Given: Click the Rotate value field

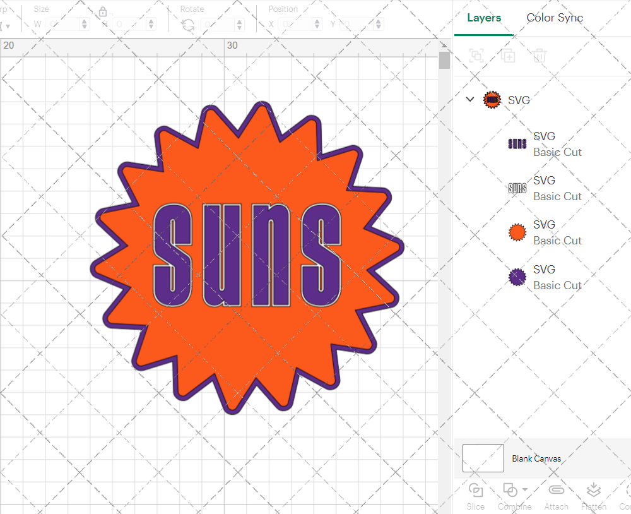Looking at the screenshot, I should (218, 24).
